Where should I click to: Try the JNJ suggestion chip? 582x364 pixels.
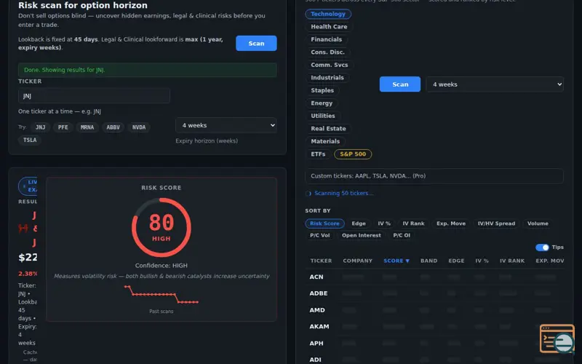pos(41,127)
